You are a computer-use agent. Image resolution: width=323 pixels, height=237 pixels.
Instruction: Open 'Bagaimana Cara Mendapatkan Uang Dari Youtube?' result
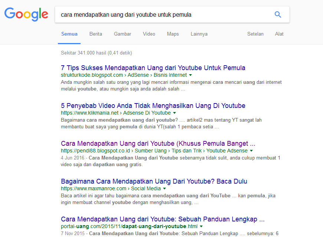pos(154,181)
